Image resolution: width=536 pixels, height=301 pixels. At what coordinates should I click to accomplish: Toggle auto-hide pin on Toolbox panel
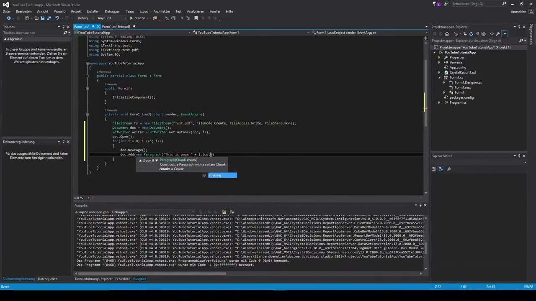[63, 27]
